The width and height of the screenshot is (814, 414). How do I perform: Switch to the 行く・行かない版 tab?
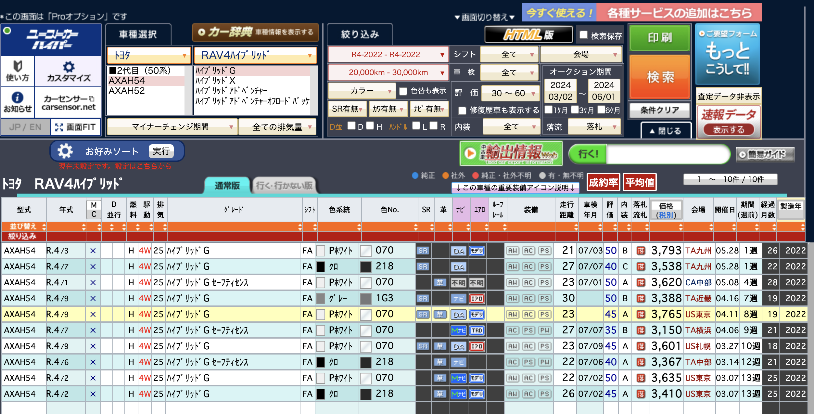coord(284,186)
